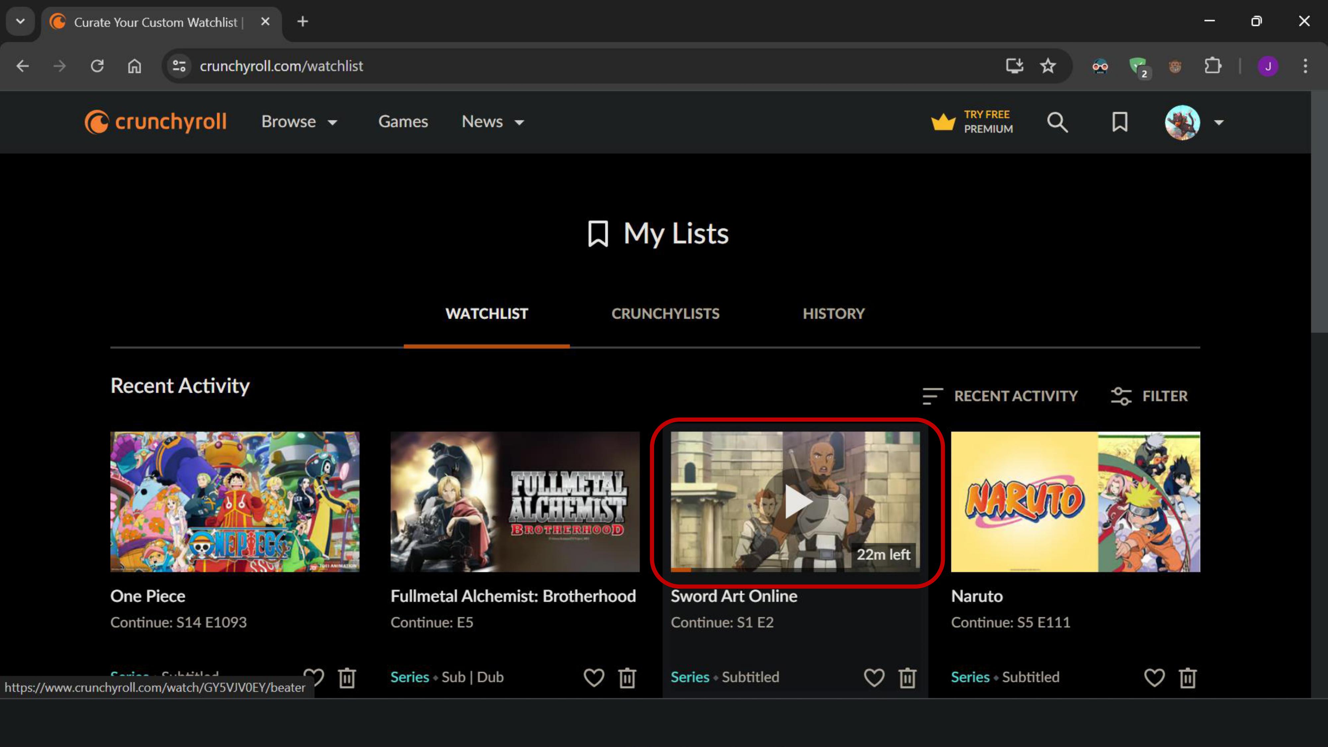Expand the News dropdown menu
The image size is (1328, 747).
[492, 122]
